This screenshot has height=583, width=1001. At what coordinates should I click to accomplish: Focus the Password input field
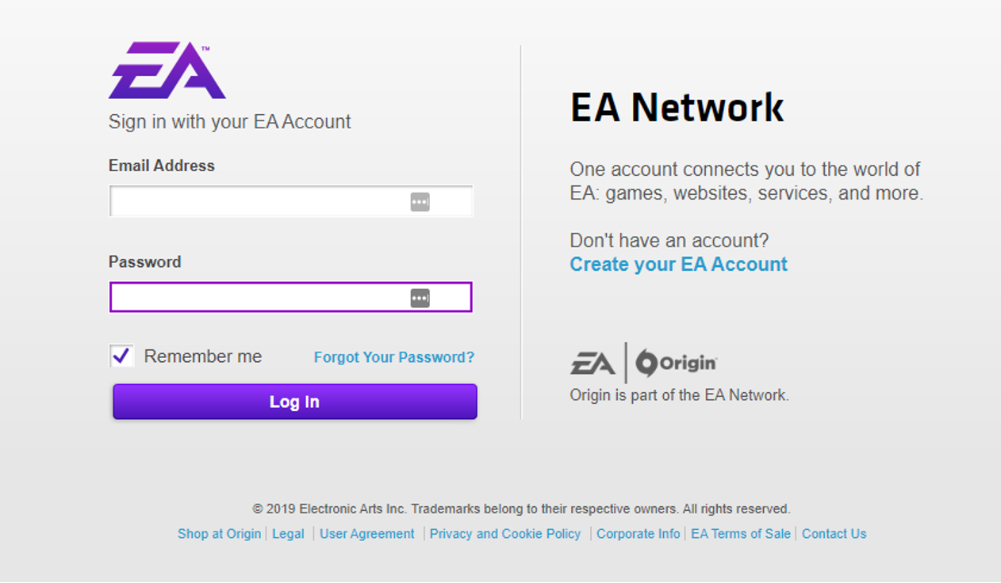click(258, 298)
